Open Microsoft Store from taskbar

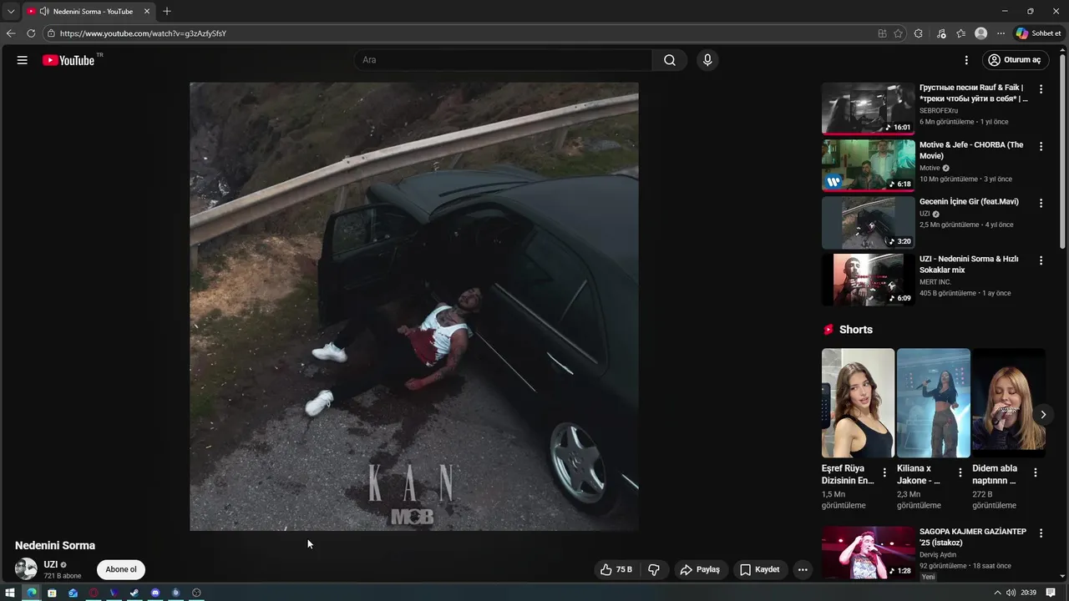[52, 593]
